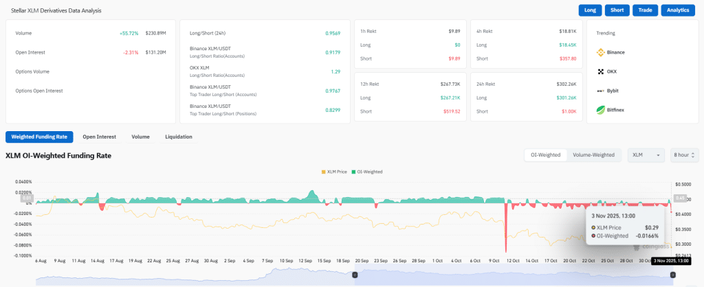
Task: Select OI-Weighted mode toggle
Action: pyautogui.click(x=545, y=155)
